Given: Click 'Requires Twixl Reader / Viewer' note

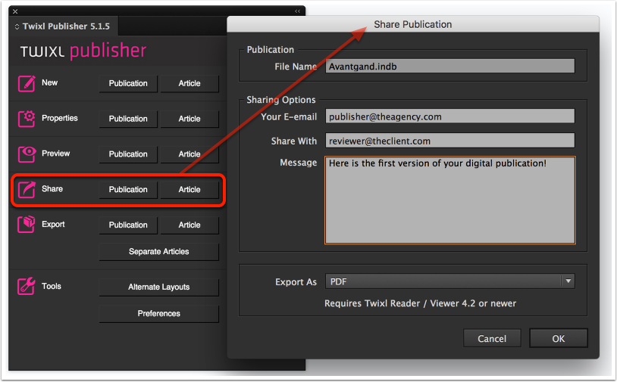Looking at the screenshot, I should [x=420, y=303].
